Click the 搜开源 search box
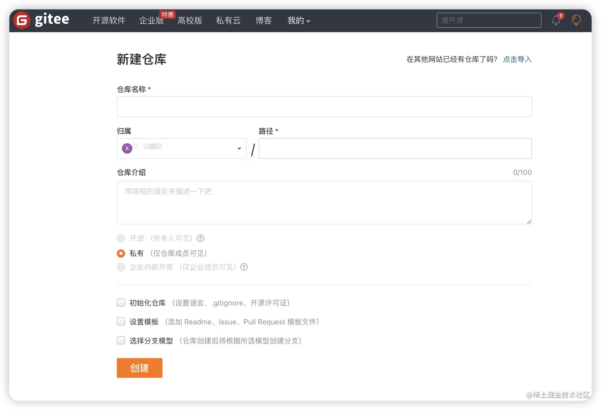 pyautogui.click(x=489, y=20)
